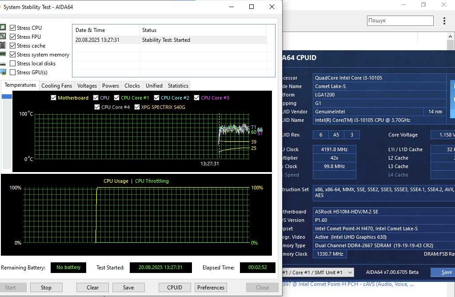Toggle CPU Core #3 graph checkbox
The height and width of the screenshot is (297, 455).
click(x=197, y=98)
